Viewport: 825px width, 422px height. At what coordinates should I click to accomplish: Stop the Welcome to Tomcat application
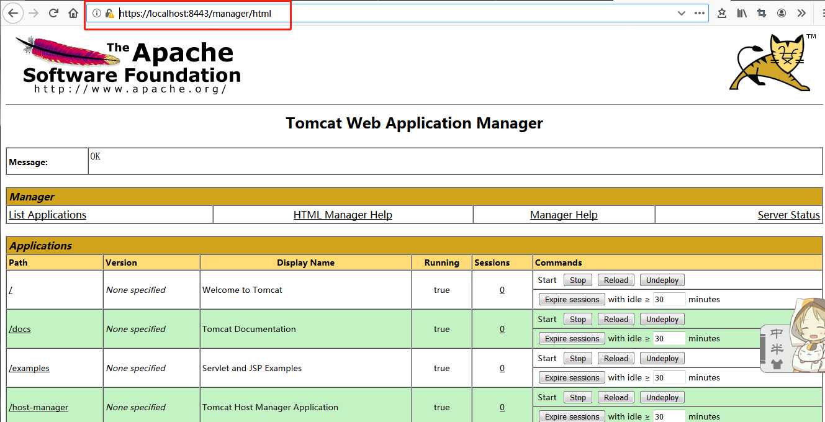tap(578, 281)
